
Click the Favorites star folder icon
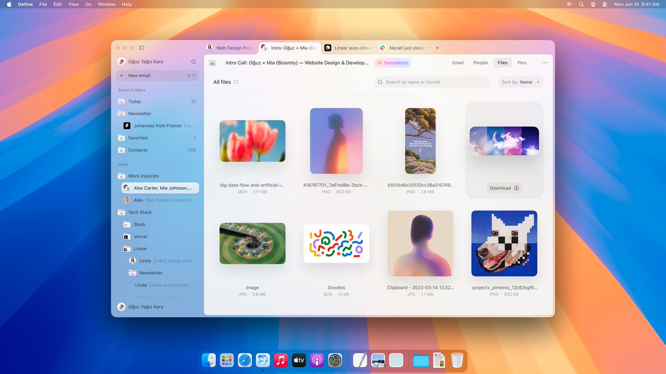pos(122,138)
